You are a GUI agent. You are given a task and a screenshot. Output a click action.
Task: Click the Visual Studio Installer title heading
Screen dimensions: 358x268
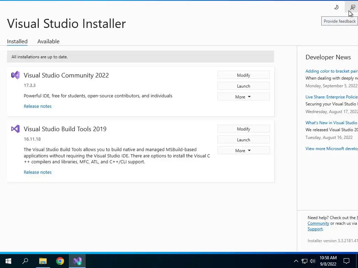(x=66, y=23)
